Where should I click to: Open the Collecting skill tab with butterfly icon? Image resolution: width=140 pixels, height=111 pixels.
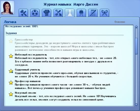tap(104, 13)
